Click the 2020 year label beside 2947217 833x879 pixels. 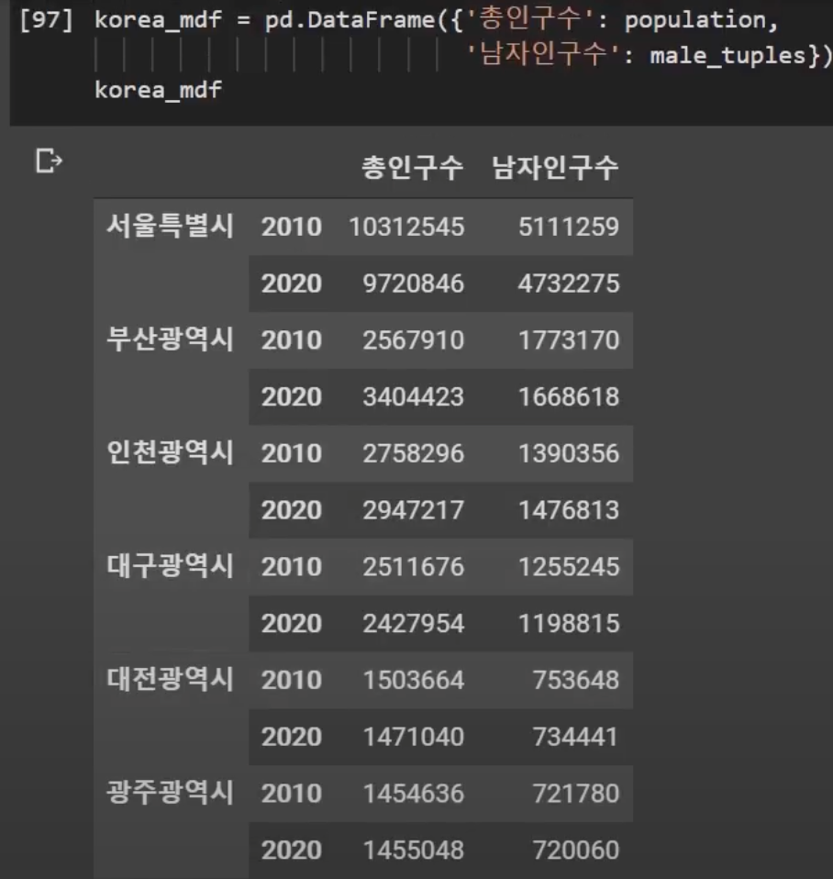[292, 510]
